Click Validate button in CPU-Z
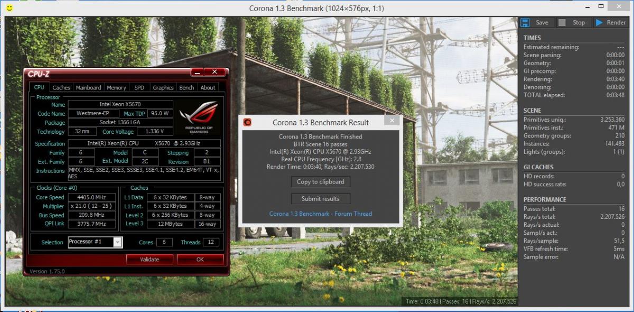 click(x=150, y=259)
